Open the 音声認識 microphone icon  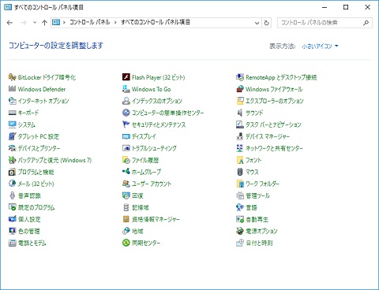tap(12, 195)
